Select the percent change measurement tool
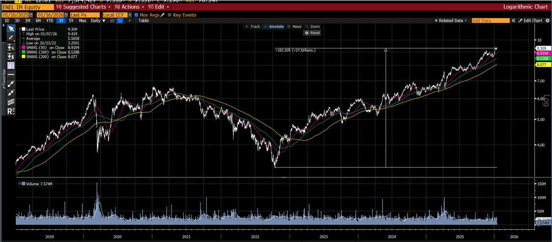This screenshot has width=552, height=242. pyautogui.click(x=11, y=48)
